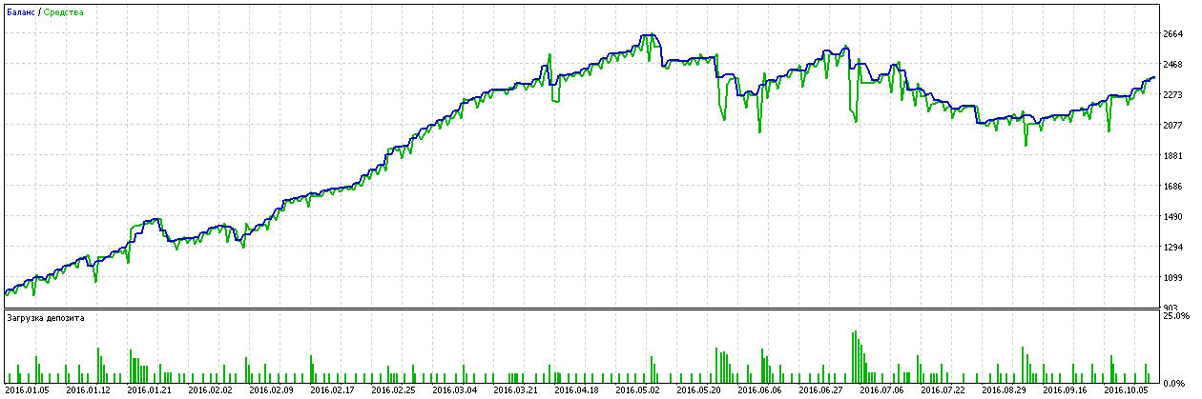This screenshot has width=1202, height=399.
Task: Click the 2016.03.21 date label
Action: 515,389
